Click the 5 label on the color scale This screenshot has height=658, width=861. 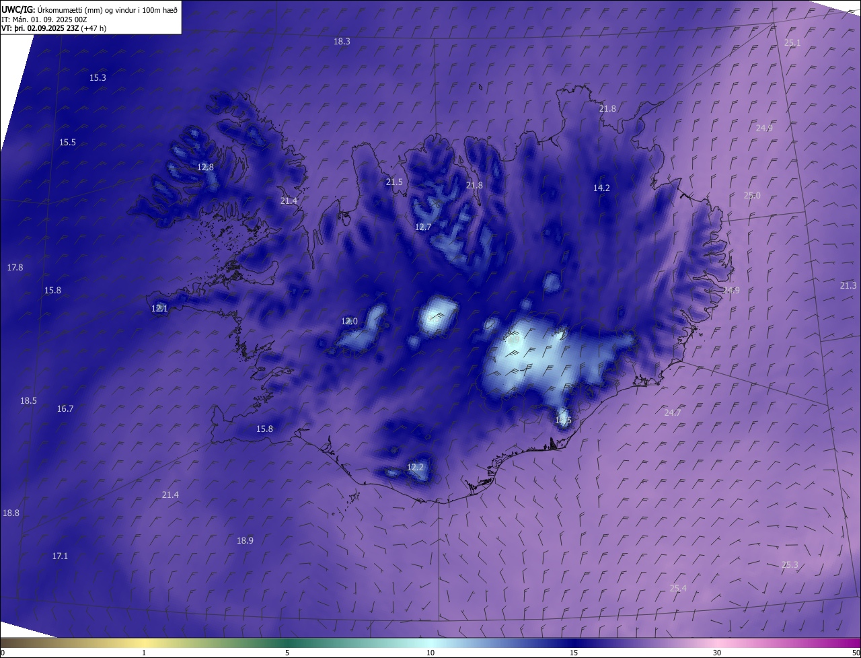click(x=287, y=653)
